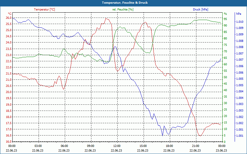
Task: Click the '°C' unit label on temperature axis
Action: click(10, 14)
